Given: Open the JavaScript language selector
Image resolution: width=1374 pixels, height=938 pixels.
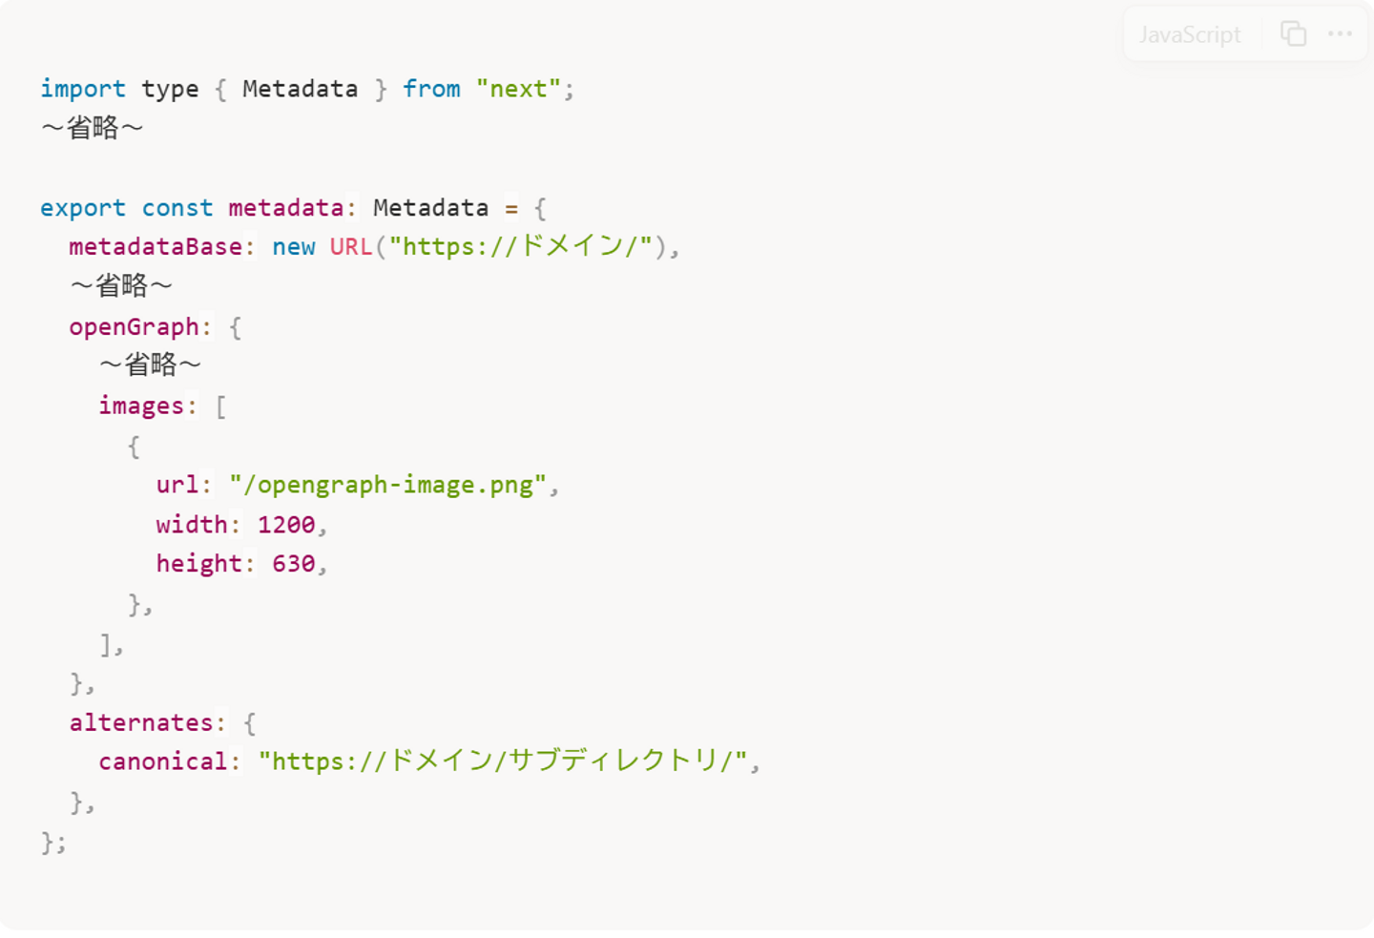Looking at the screenshot, I should point(1189,35).
